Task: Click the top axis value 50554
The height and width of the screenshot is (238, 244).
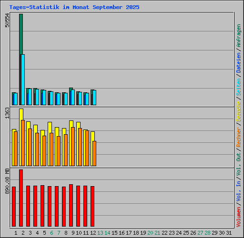Action: click(7, 20)
